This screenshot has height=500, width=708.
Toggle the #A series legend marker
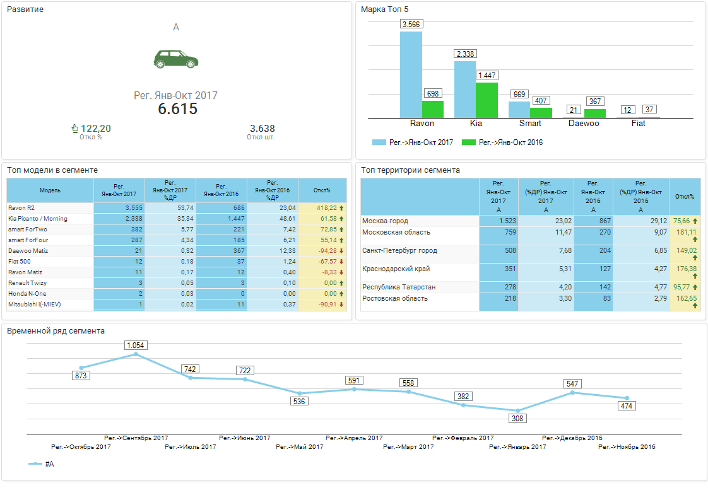(35, 464)
